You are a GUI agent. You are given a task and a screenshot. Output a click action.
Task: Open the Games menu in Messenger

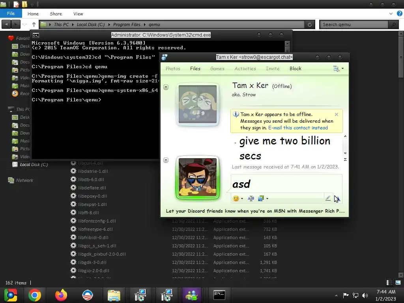(217, 69)
